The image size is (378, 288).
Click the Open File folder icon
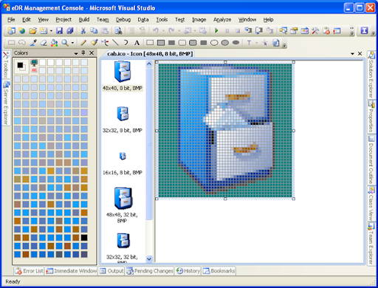click(32, 30)
